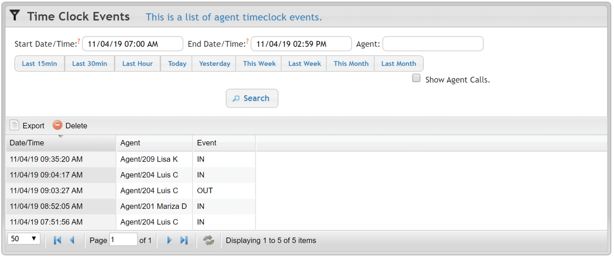Image resolution: width=614 pixels, height=257 pixels.
Task: Select the Agent/209 Lisa K row
Action: [x=149, y=159]
